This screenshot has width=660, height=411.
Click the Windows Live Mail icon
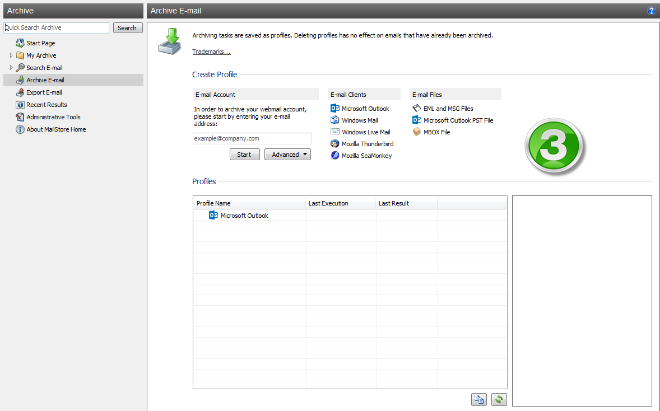(x=335, y=132)
